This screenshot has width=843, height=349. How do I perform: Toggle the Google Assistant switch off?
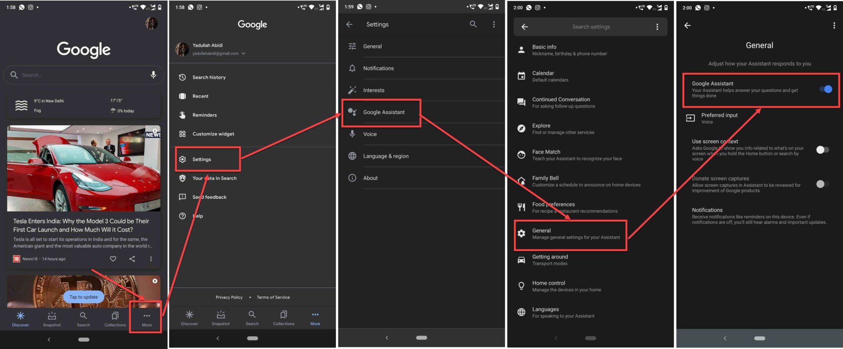(x=825, y=89)
